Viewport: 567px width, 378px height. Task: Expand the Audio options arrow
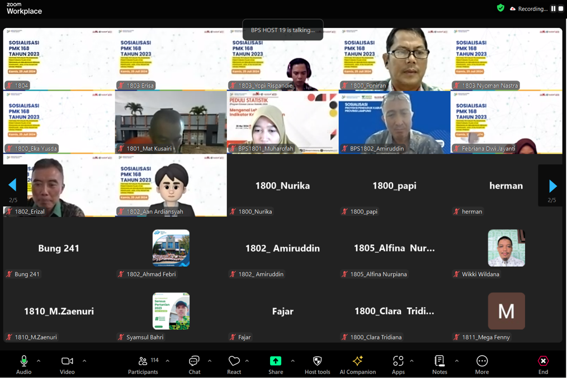39,361
